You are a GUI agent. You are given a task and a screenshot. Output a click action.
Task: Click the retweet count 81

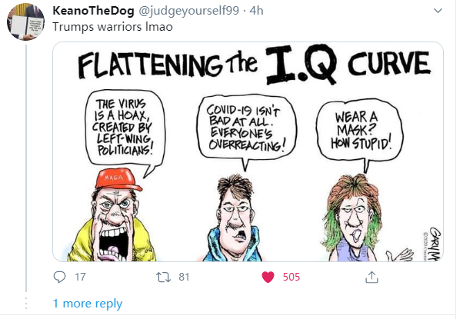click(x=183, y=277)
